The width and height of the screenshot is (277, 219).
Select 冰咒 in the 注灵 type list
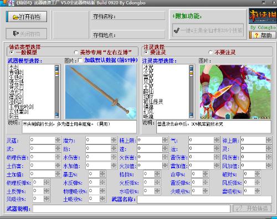[148, 67]
